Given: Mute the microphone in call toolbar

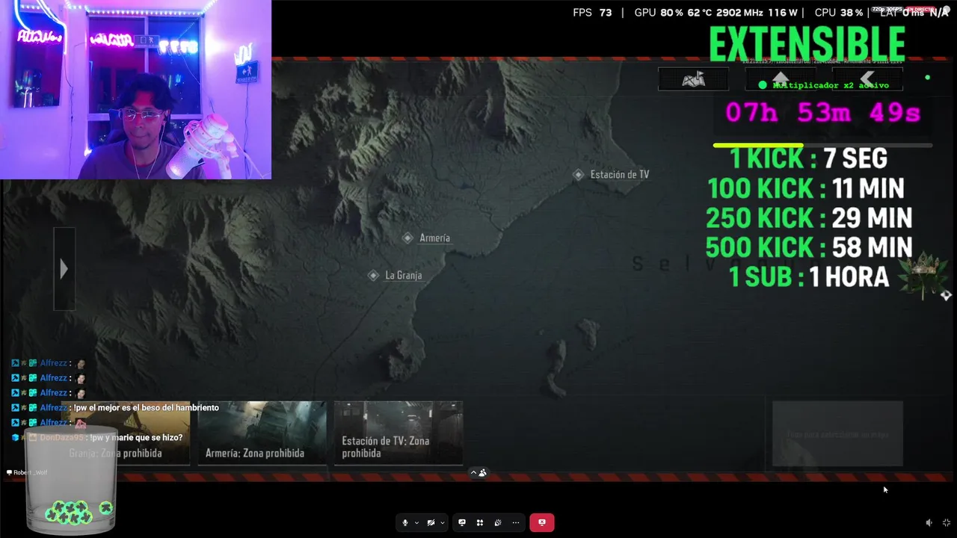Looking at the screenshot, I should click(x=405, y=522).
